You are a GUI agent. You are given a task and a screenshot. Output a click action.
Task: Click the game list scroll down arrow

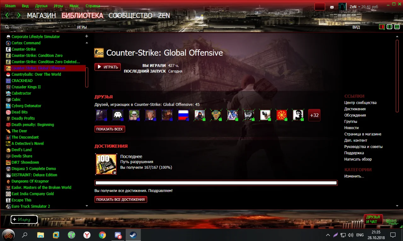tap(87, 206)
